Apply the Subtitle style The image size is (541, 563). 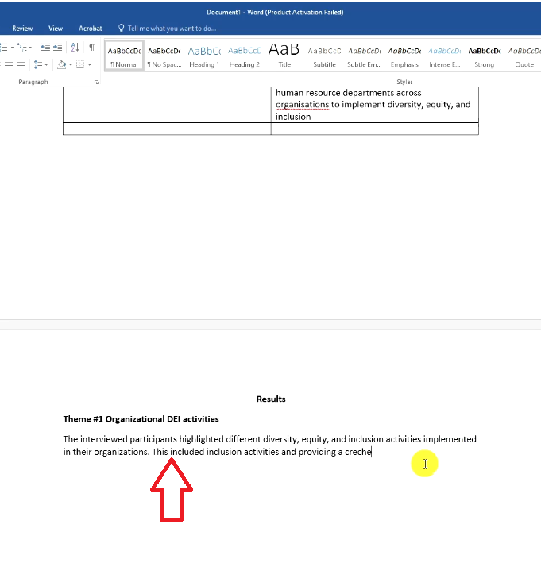pos(324,56)
